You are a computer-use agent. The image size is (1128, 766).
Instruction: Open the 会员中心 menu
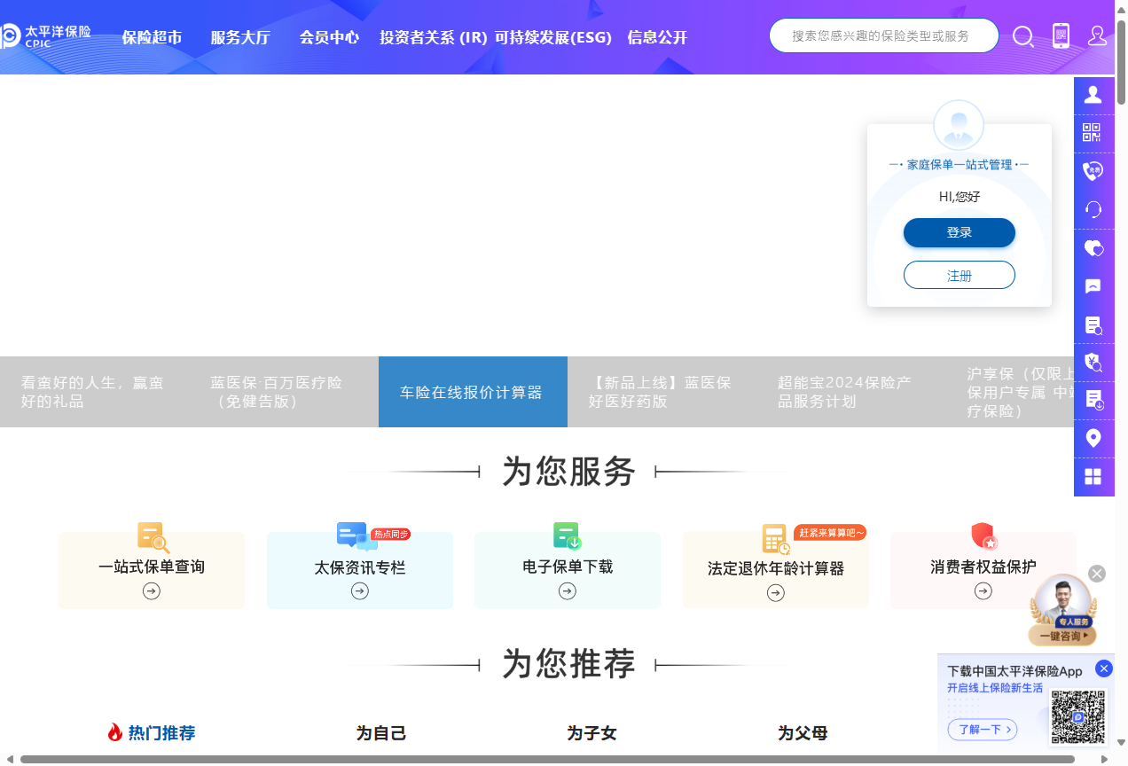[329, 37]
